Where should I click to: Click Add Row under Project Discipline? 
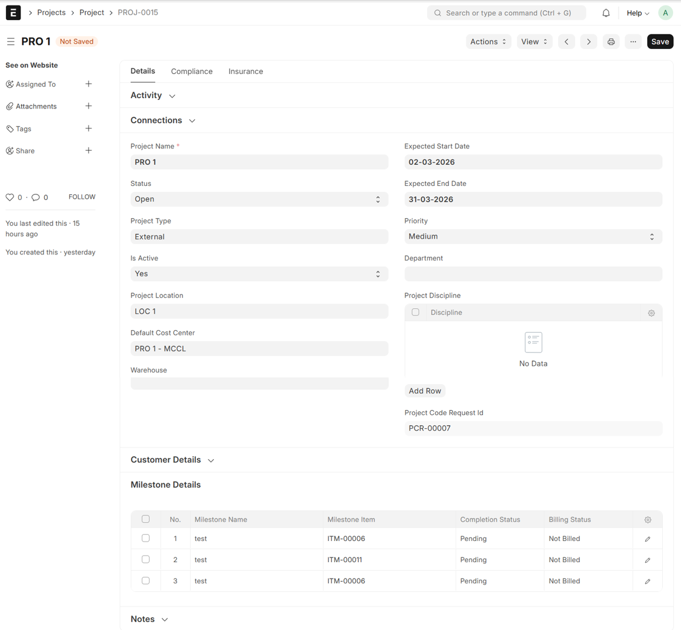point(425,391)
